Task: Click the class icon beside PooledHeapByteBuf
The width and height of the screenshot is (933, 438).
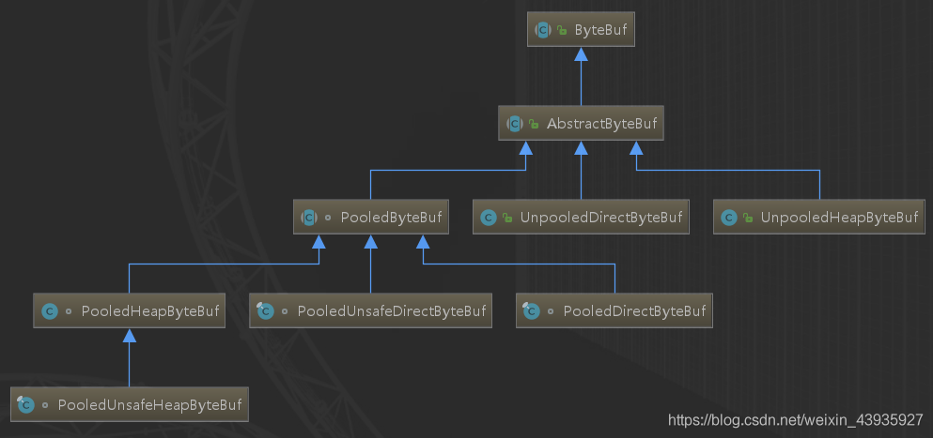Action: click(x=50, y=310)
